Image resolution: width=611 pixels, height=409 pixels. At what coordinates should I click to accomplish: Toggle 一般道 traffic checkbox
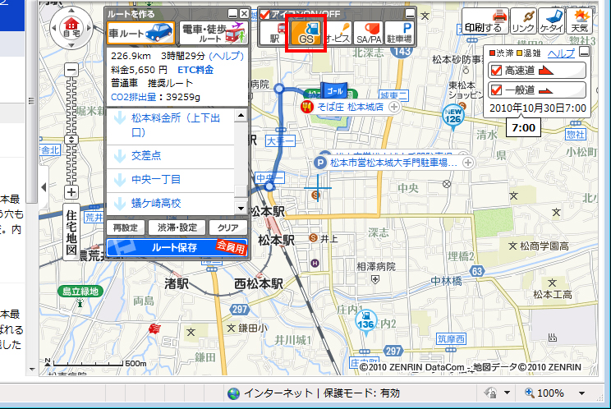496,90
